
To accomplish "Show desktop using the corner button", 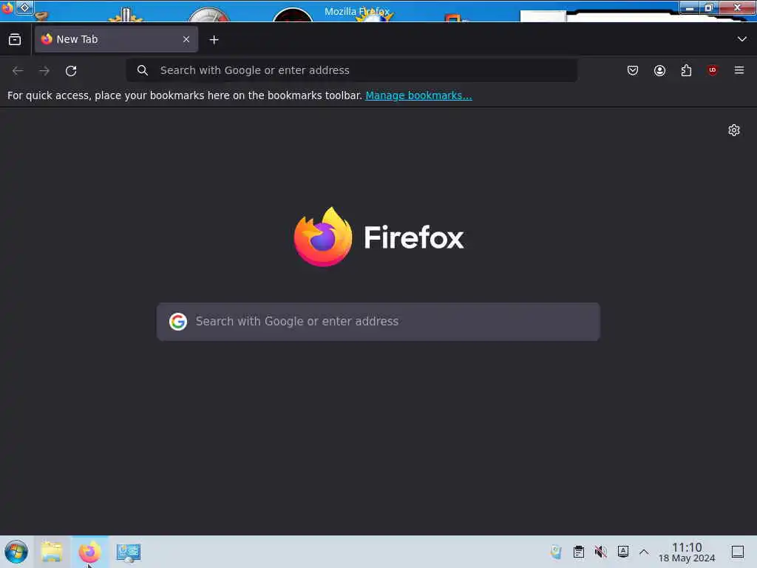I will tap(738, 552).
